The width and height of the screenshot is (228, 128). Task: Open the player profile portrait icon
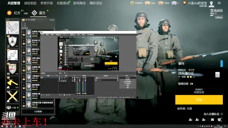tap(211, 4)
